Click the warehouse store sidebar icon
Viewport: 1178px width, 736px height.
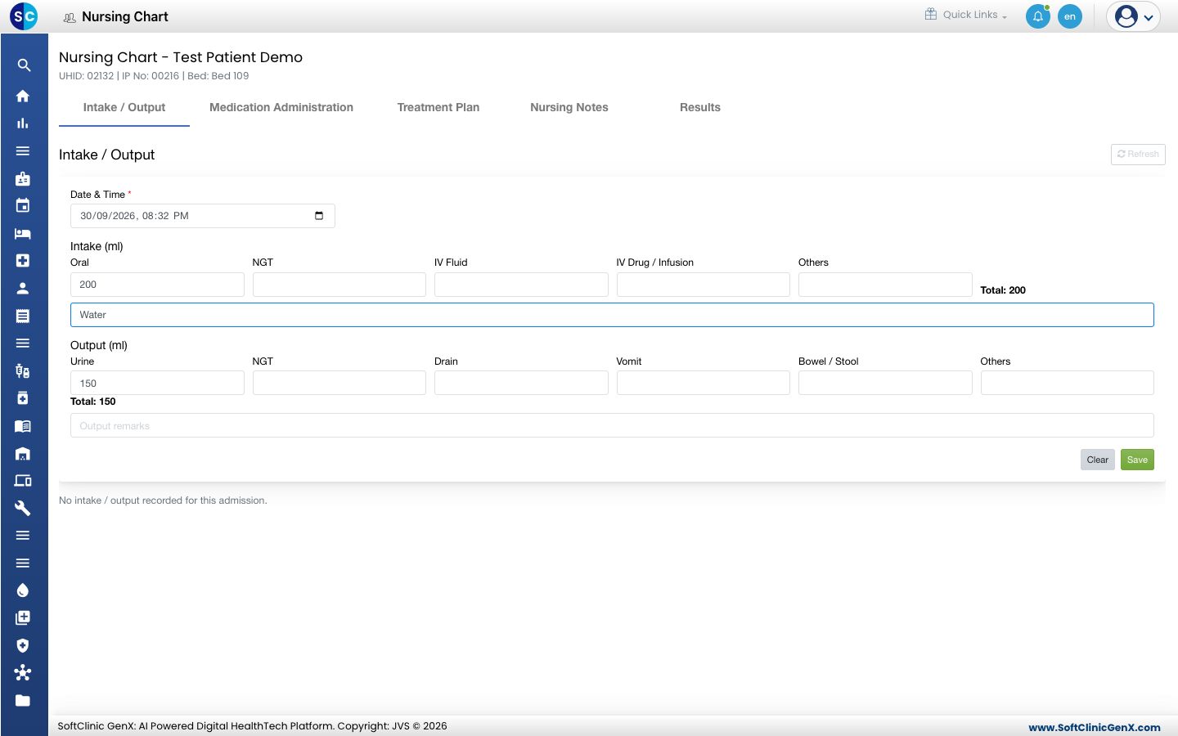(23, 453)
